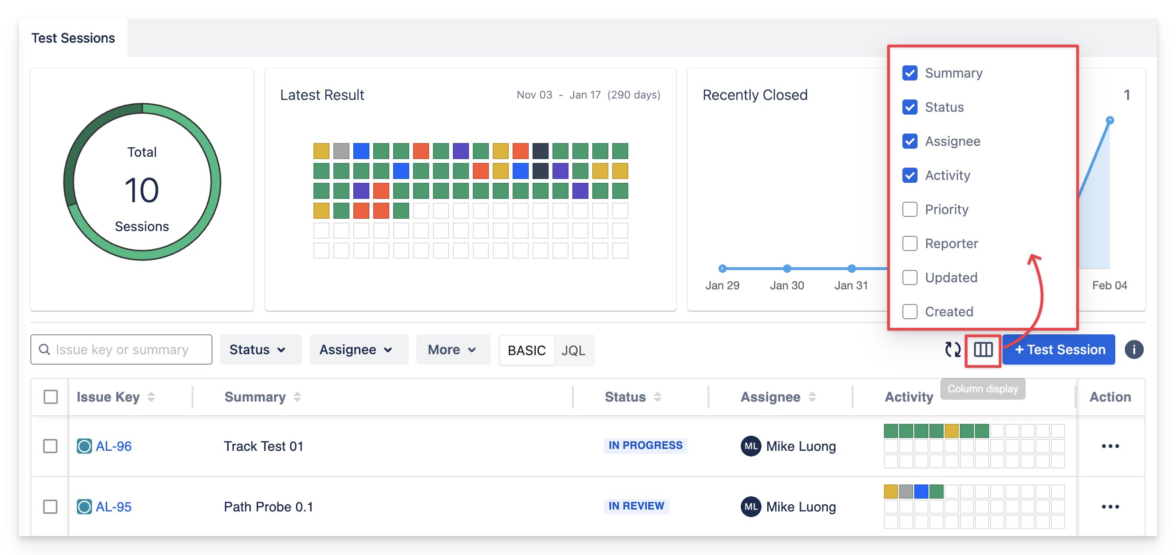1176x555 pixels.
Task: Click the + Test Session button
Action: click(1059, 349)
